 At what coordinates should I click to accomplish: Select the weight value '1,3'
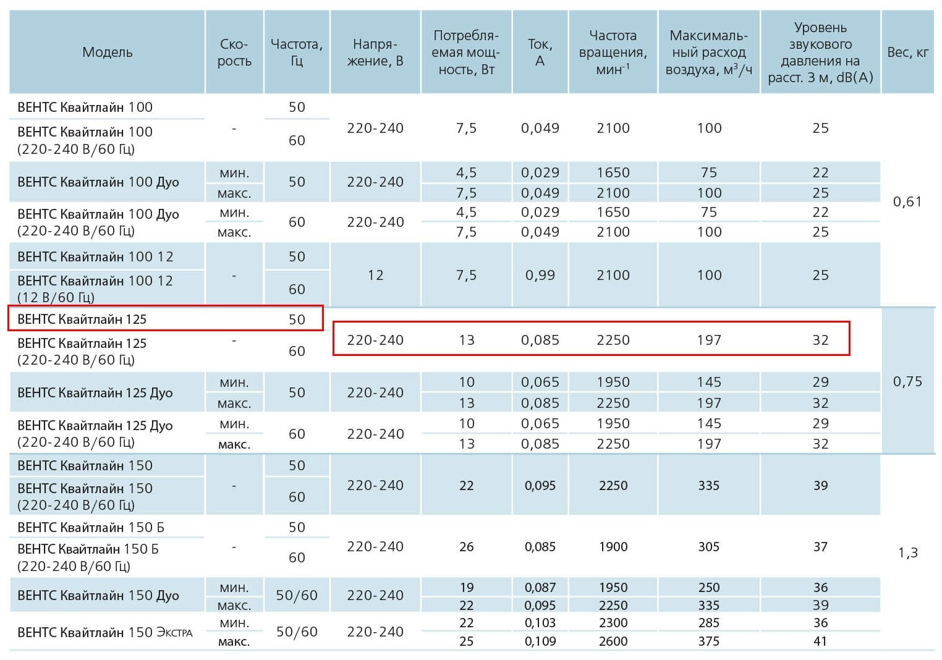tap(907, 552)
